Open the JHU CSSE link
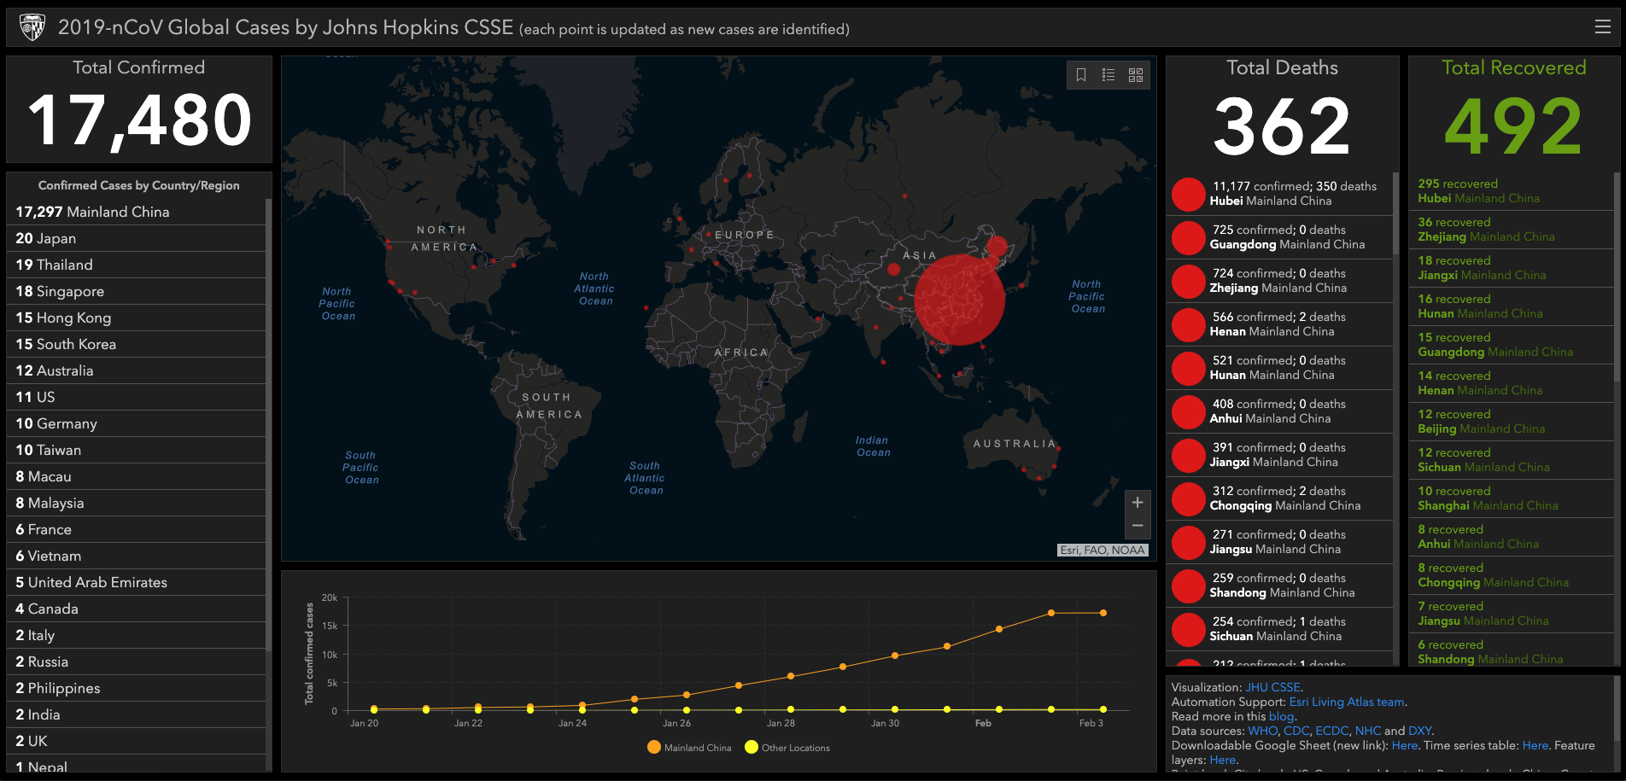The width and height of the screenshot is (1626, 781). pyautogui.click(x=1272, y=687)
